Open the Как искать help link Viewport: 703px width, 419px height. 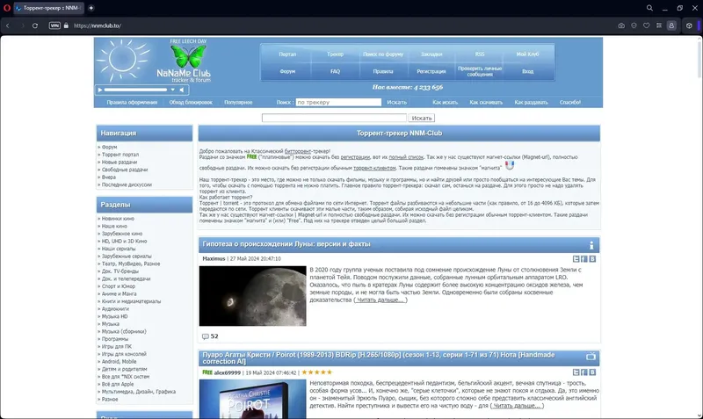point(445,102)
